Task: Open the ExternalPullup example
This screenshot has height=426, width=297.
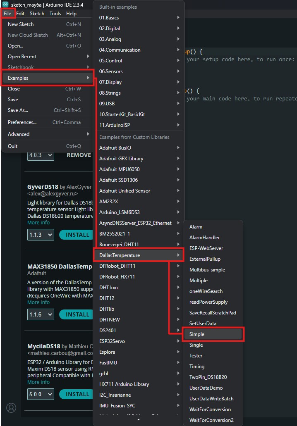Action: tap(213, 259)
